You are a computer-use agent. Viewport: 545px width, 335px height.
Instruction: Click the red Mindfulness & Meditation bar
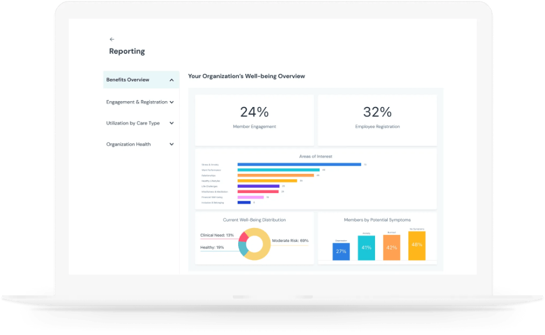(x=258, y=191)
